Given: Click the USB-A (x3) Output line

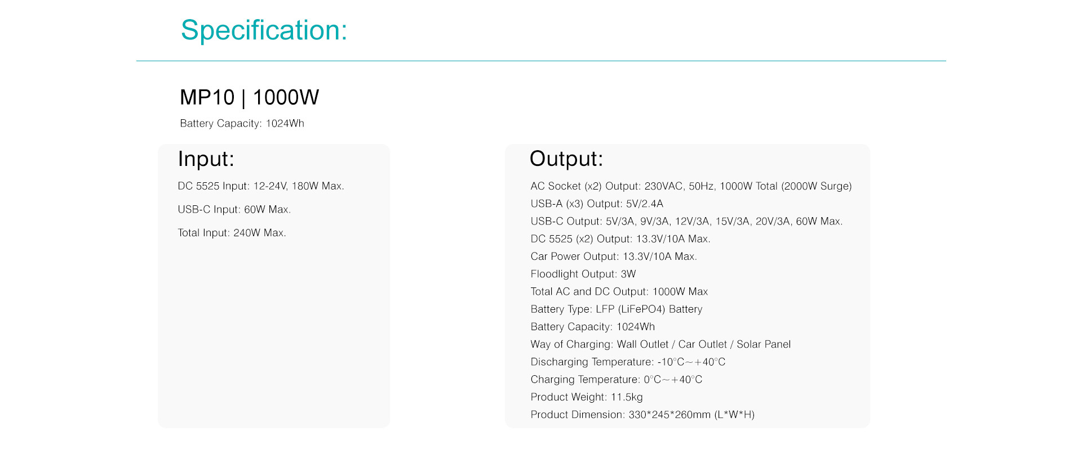Looking at the screenshot, I should (597, 204).
